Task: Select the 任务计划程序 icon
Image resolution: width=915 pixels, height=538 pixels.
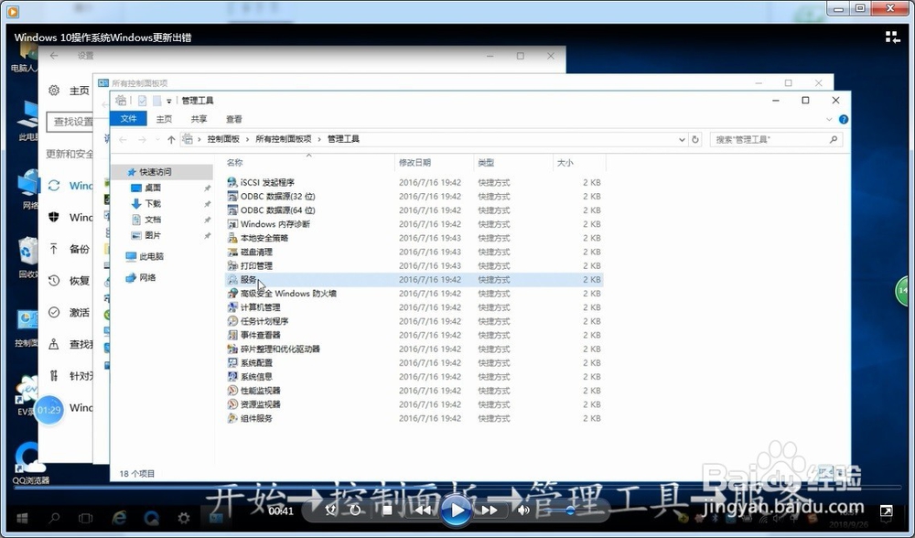Action: (232, 321)
